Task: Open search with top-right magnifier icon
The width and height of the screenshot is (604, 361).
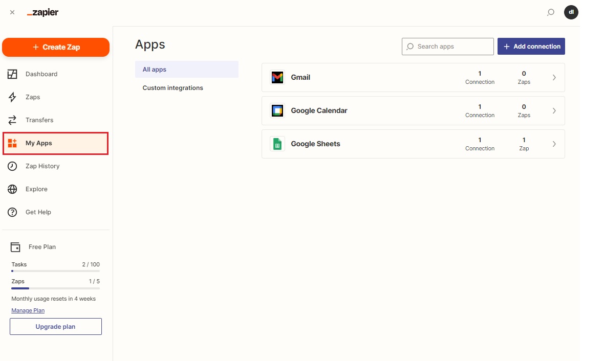Action: (x=550, y=12)
